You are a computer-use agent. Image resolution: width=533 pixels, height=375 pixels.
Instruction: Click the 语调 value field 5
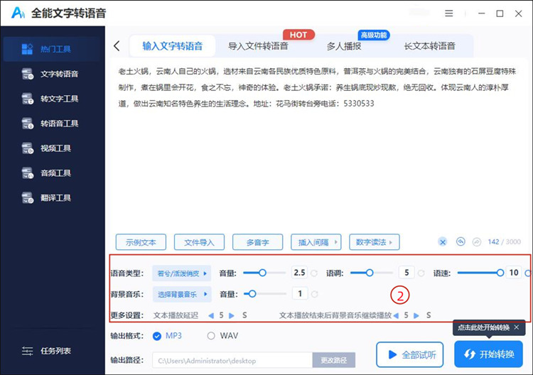coord(407,273)
